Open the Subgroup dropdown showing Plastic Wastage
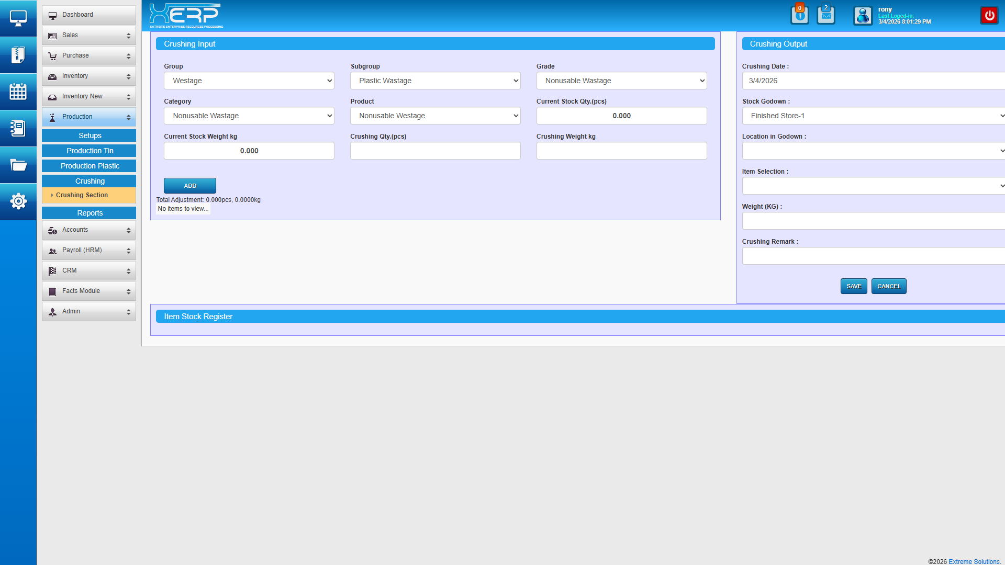This screenshot has height=565, width=1005. tap(435, 81)
